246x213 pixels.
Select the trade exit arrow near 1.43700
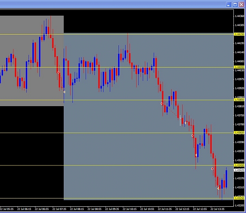(185, 123)
